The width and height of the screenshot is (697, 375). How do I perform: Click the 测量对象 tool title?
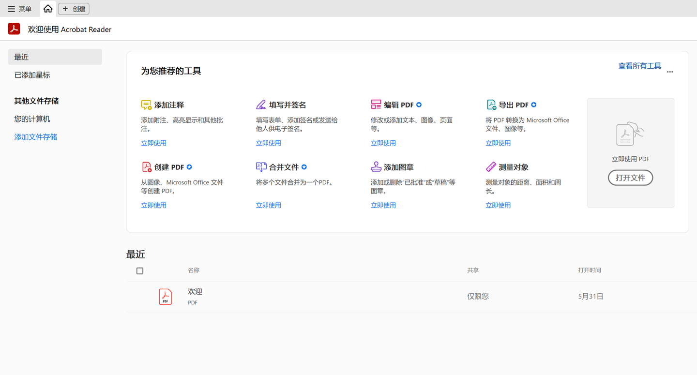514,167
